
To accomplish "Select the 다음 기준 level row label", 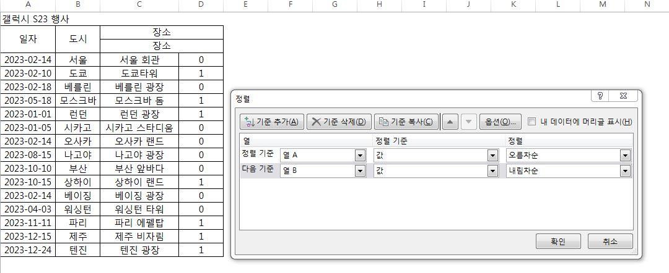I will (258, 169).
